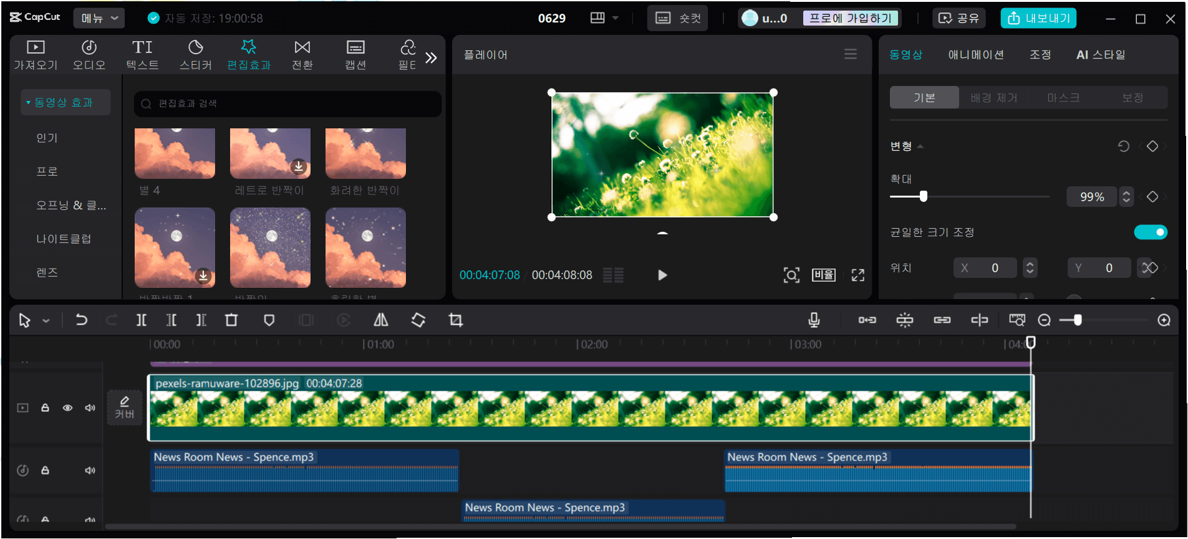Download the 레트로 반짝이 effect
The image size is (1188, 539).
pos(299,166)
